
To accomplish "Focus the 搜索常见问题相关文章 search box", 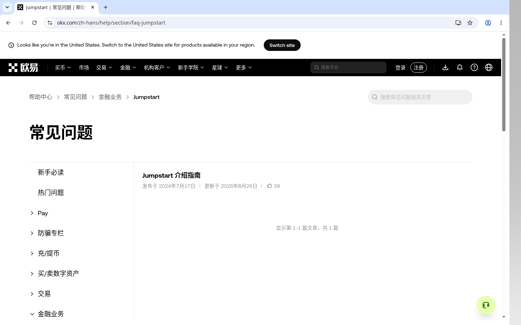I will tap(420, 97).
